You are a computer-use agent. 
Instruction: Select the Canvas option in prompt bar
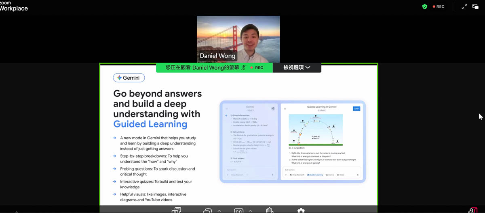click(x=330, y=175)
